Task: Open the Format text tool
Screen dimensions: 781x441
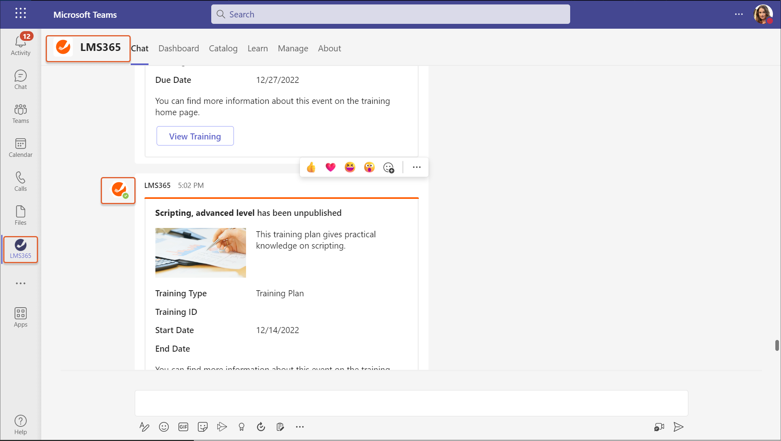Action: tap(144, 427)
